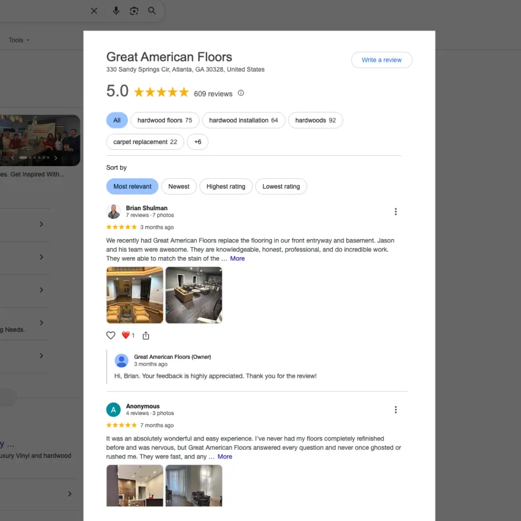Image resolution: width=521 pixels, height=521 pixels.
Task: Open the Anonymous reviewer name link
Action: 142,406
